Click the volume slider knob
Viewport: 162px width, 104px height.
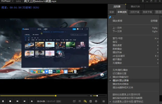97,96
